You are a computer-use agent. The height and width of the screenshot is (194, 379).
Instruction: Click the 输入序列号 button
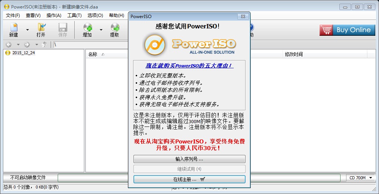tap(189, 159)
